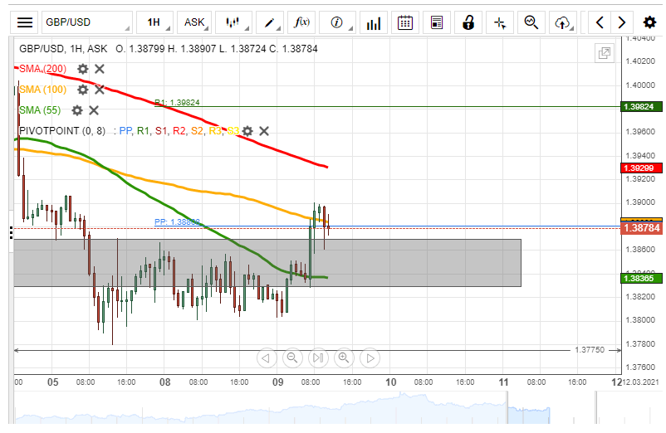This screenshot has height=433, width=666.
Task: Activate the crosshair cursor tool
Action: click(x=500, y=22)
